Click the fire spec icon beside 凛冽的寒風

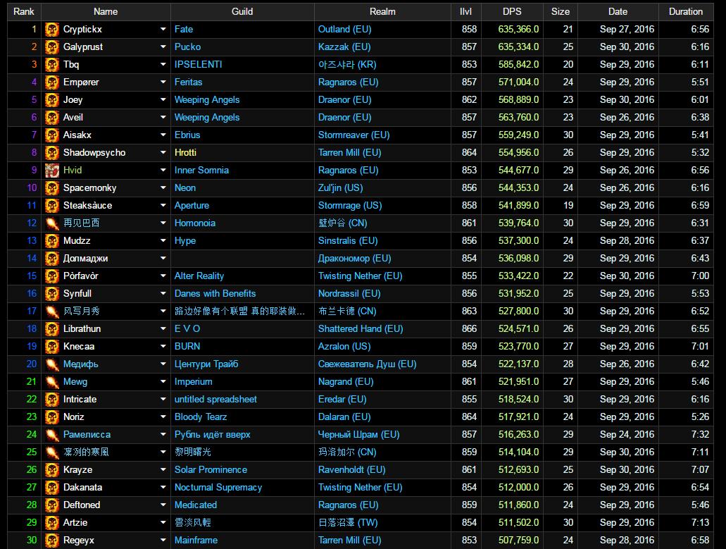[52, 452]
